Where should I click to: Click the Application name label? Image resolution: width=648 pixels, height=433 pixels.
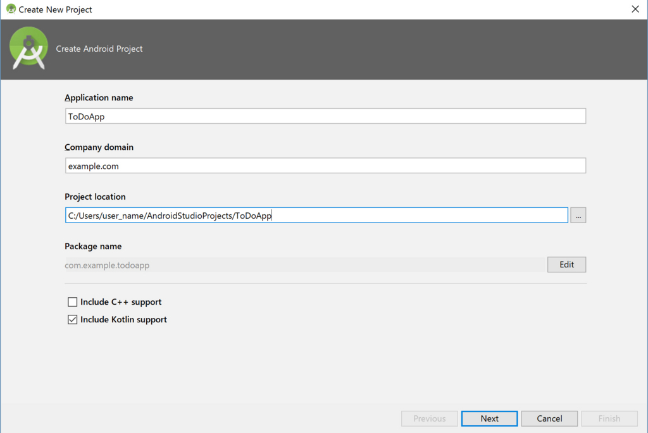click(x=99, y=98)
